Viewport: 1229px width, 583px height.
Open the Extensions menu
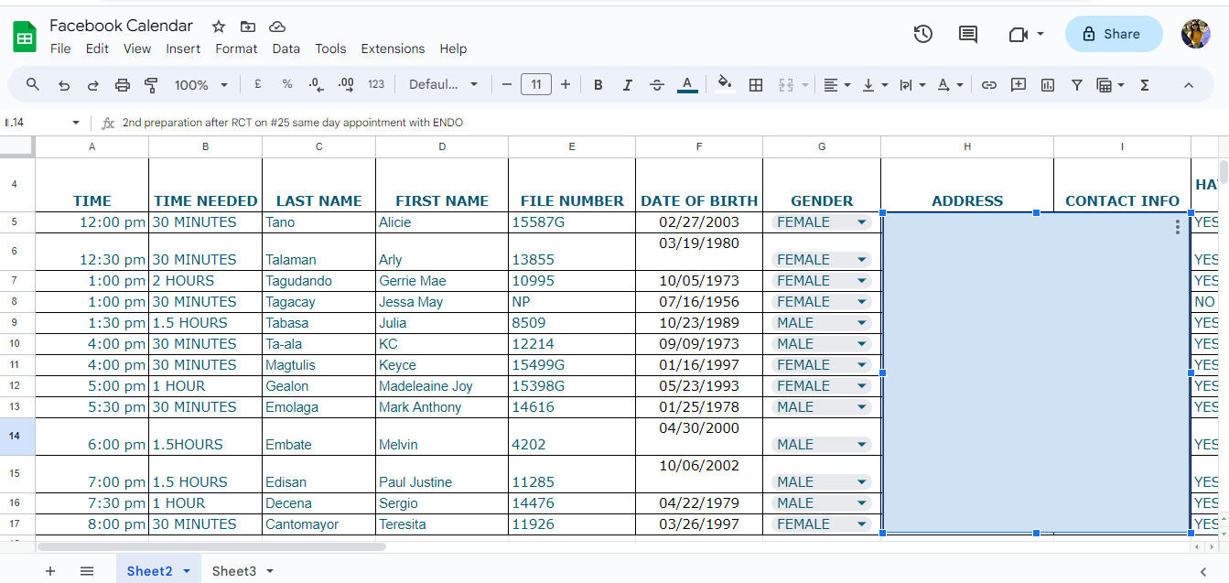[393, 49]
